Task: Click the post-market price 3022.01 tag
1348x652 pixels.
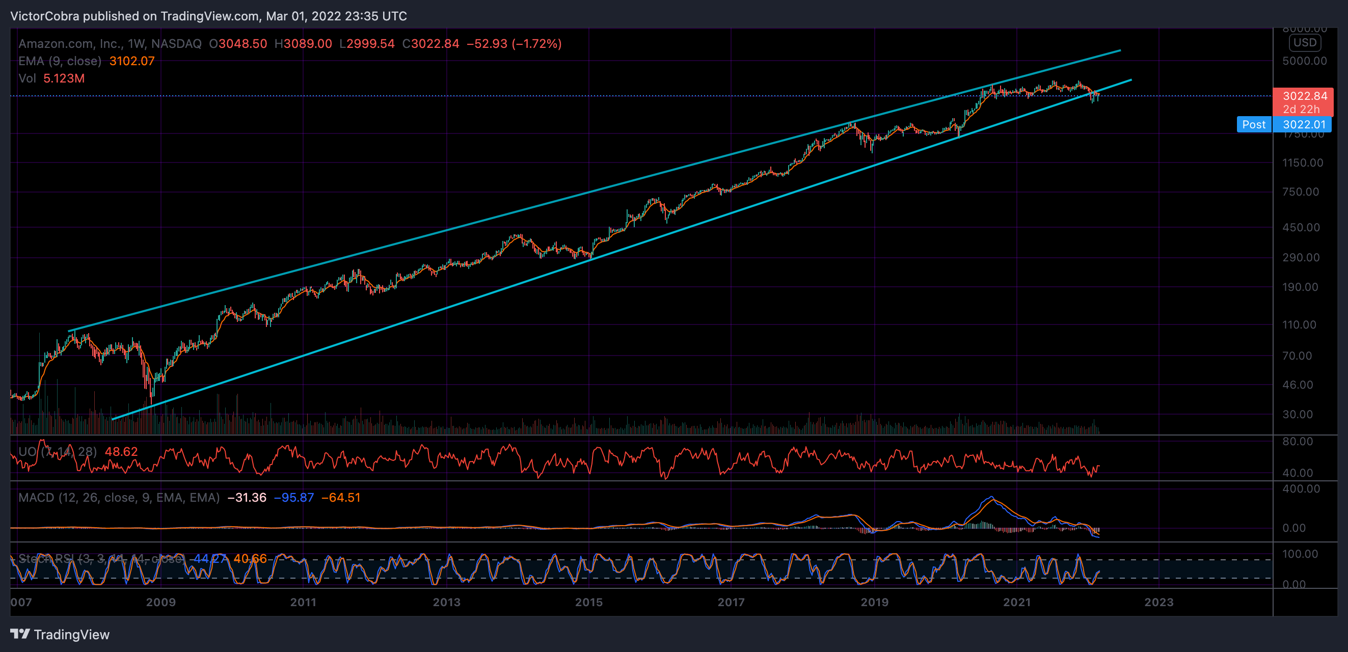Action: [x=1303, y=124]
